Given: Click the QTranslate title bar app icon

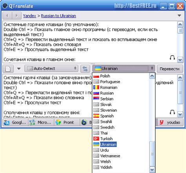Looking at the screenshot, I should 5,6.
